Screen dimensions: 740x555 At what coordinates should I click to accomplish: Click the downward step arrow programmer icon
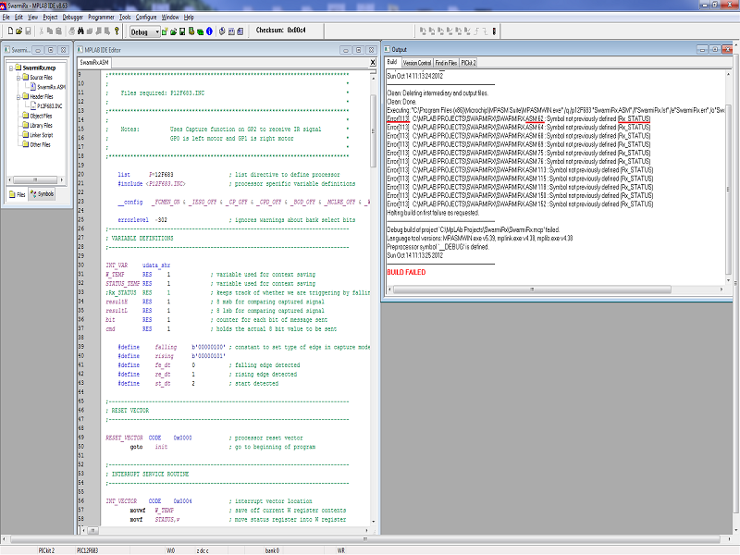point(485,31)
